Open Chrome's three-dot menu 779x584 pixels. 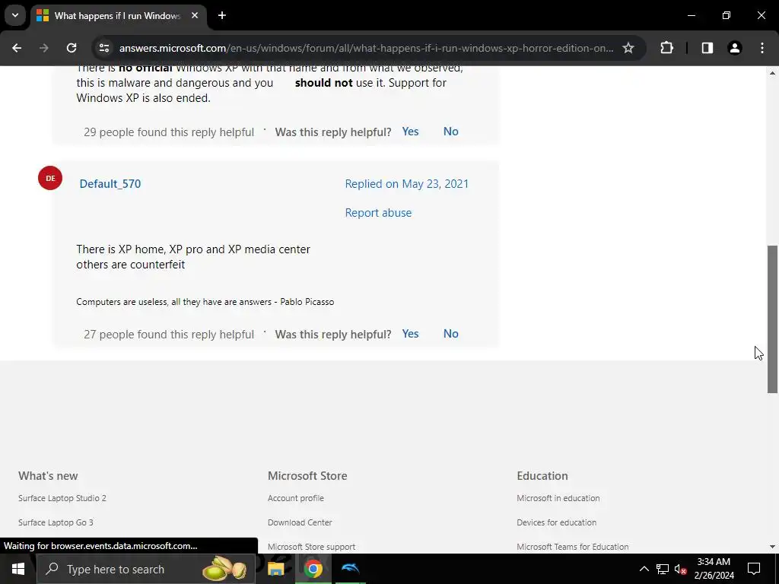point(762,48)
